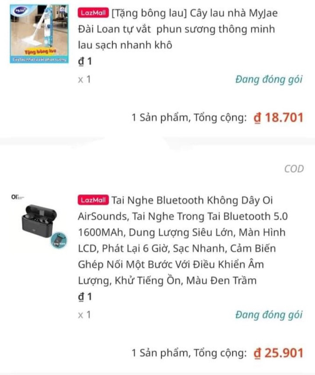Tap the LazMall badge on mop item
This screenshot has width=315, height=375.
93,13
